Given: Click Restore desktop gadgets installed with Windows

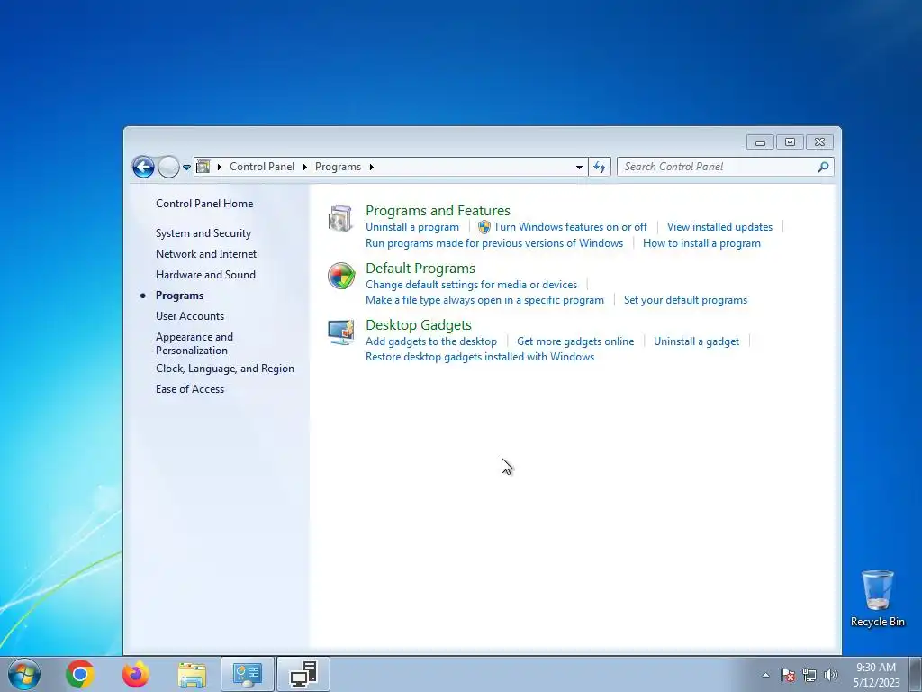Looking at the screenshot, I should click(480, 357).
